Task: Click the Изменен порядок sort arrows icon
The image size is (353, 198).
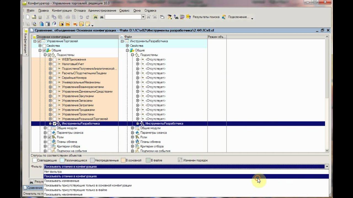Action: pos(180,160)
